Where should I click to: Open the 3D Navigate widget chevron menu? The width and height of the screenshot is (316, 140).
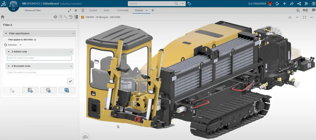coord(312,17)
